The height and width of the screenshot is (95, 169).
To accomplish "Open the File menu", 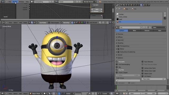I will 10,2.
